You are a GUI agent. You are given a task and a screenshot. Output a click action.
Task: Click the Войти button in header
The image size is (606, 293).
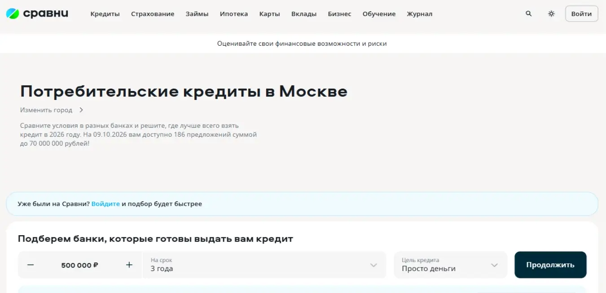point(581,14)
